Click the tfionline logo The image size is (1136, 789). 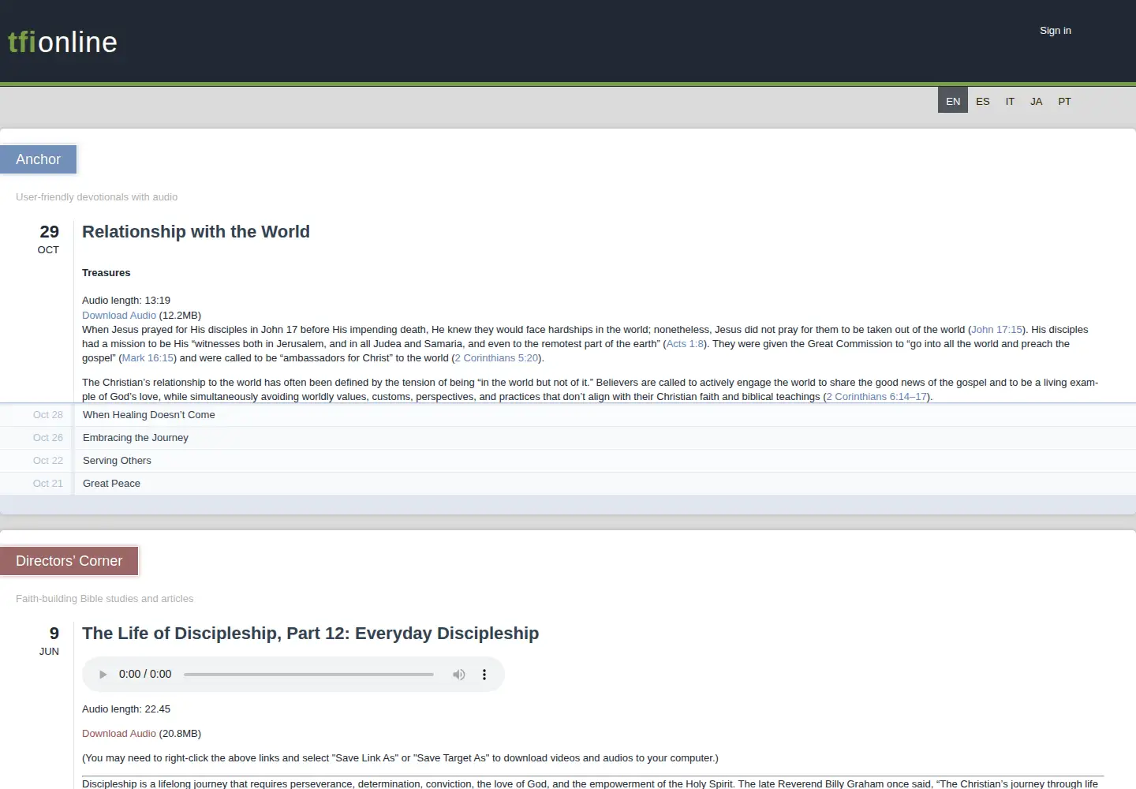tap(63, 42)
